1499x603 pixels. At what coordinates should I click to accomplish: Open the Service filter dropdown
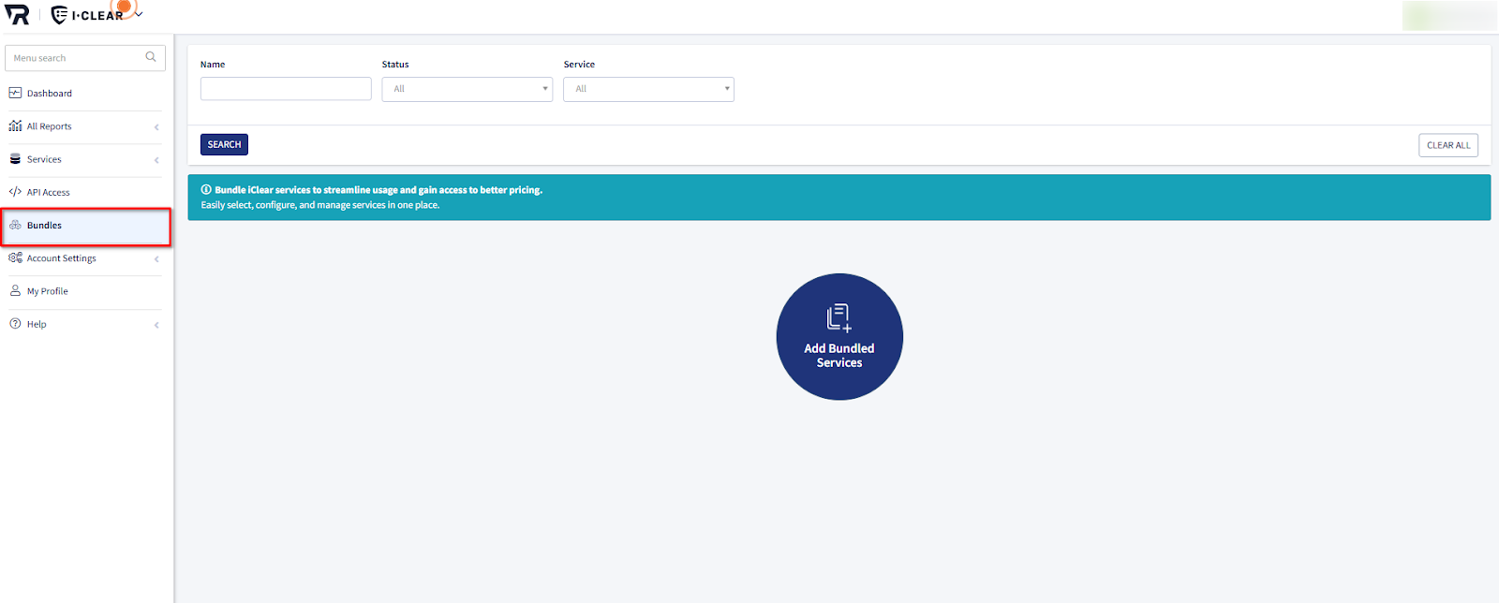(x=648, y=89)
